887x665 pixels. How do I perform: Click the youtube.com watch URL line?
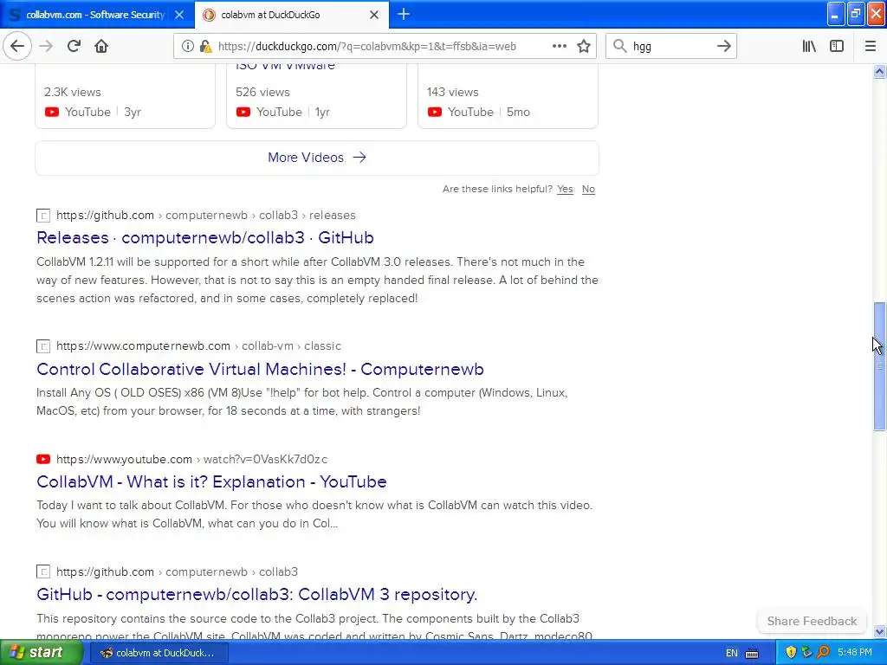(191, 459)
